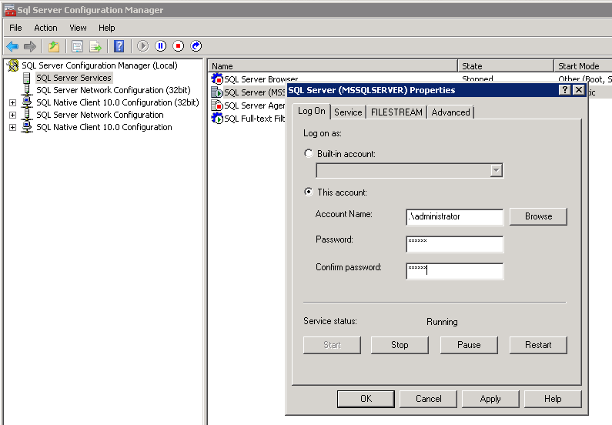The width and height of the screenshot is (612, 425).
Task: Click the Restart service button
Action: (538, 345)
